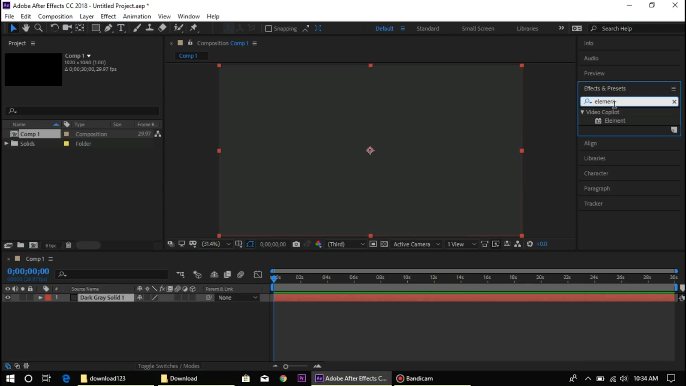Expand Dark Gray Solid 1 layer properties
This screenshot has height=386, width=686.
40,297
